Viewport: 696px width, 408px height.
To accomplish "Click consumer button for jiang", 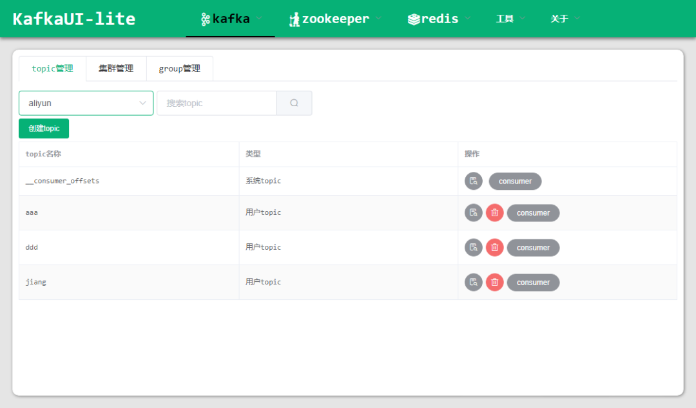I will pos(533,282).
